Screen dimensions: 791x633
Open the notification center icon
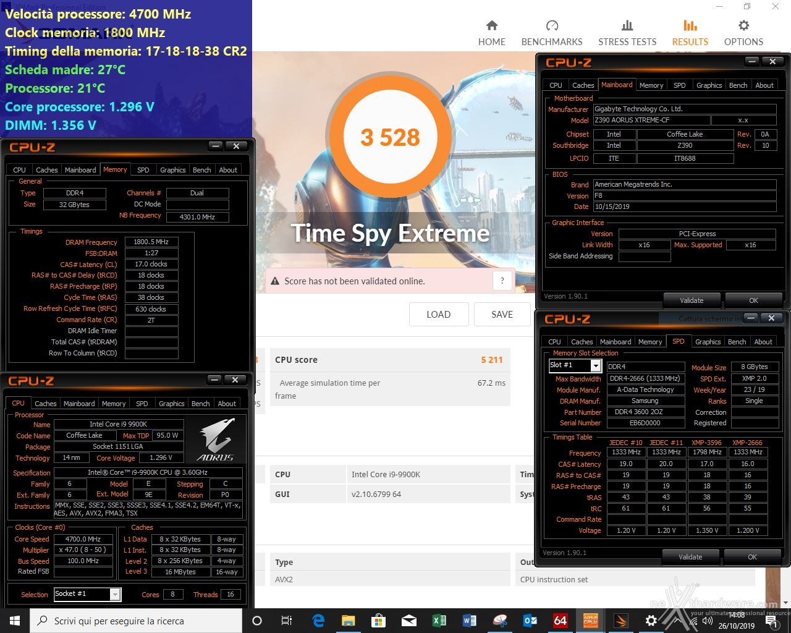[x=772, y=621]
